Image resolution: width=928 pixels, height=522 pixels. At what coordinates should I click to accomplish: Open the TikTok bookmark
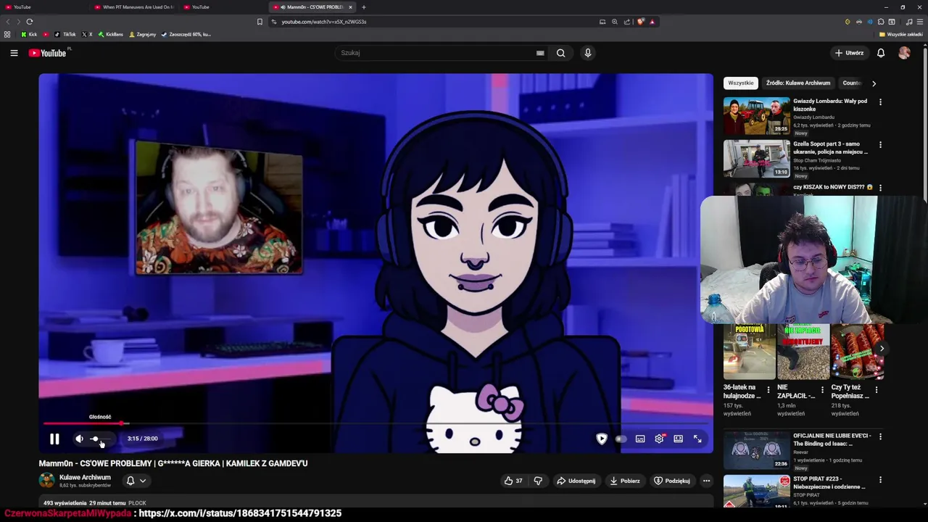(65, 34)
